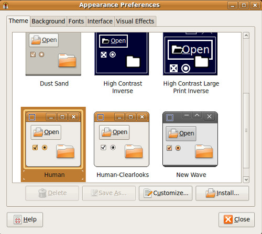This screenshot has width=262, height=234.
Task: Click the lifebuoy icon on Help button
Action: [x=18, y=219]
